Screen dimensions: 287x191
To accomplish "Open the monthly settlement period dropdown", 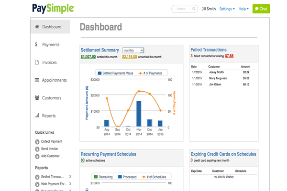I will (133, 50).
